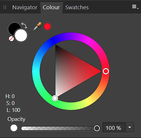The image size is (141, 138).
Task: Apply the picked red colour swatch
Action: [x=47, y=26]
